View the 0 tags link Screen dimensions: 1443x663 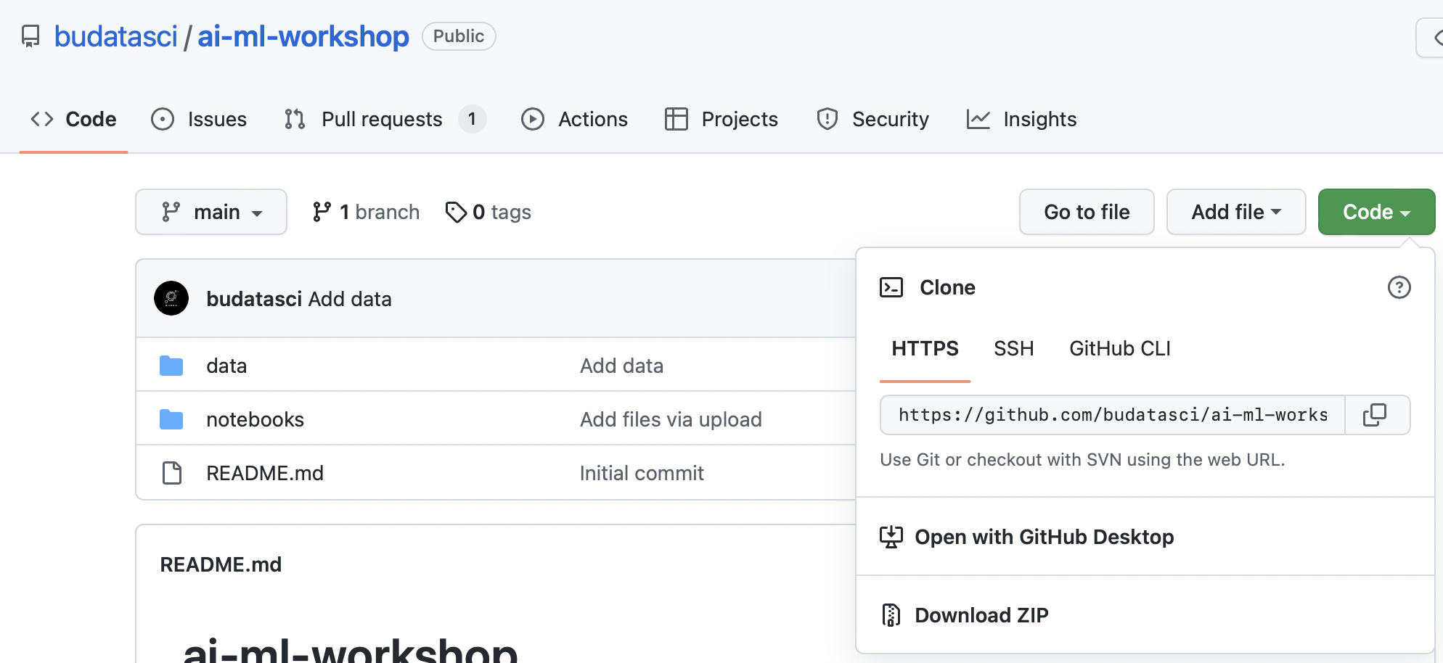488,212
